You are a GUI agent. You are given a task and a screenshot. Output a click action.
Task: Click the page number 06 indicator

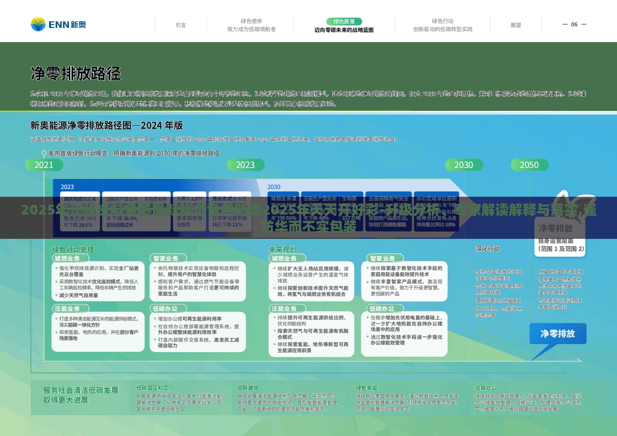coord(574,24)
